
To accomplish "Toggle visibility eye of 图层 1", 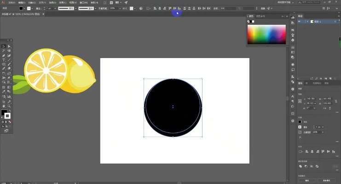I will (x=299, y=22).
